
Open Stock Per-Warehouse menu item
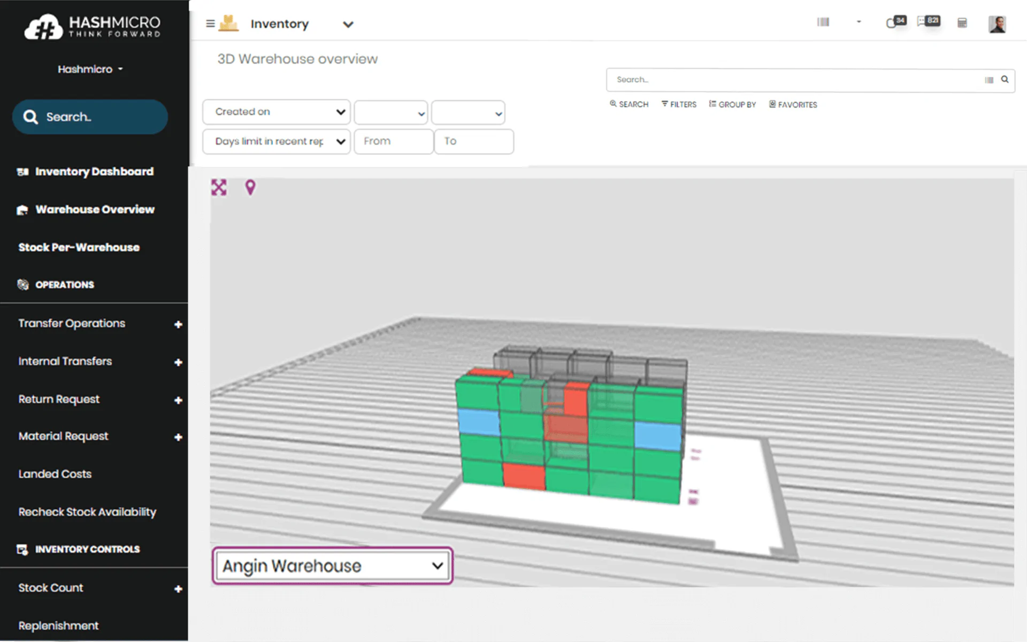click(x=79, y=247)
